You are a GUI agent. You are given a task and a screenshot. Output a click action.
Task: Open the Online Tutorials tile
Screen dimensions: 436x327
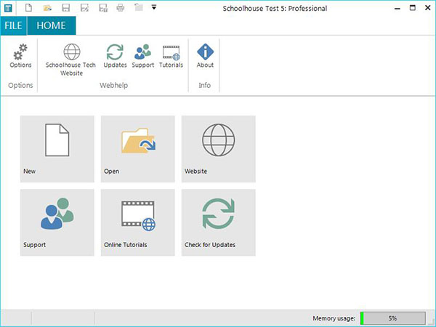tap(138, 222)
